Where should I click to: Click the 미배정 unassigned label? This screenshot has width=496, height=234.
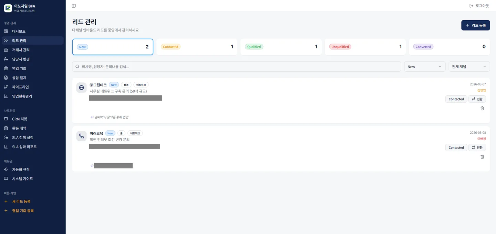(x=482, y=139)
